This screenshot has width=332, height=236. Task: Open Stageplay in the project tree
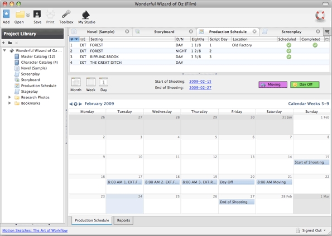(x=29, y=92)
